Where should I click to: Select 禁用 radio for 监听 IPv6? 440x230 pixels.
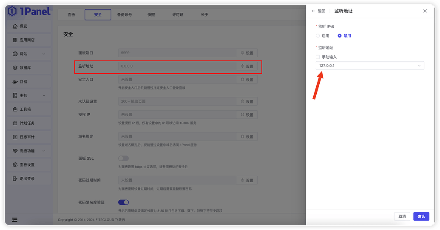(344, 36)
